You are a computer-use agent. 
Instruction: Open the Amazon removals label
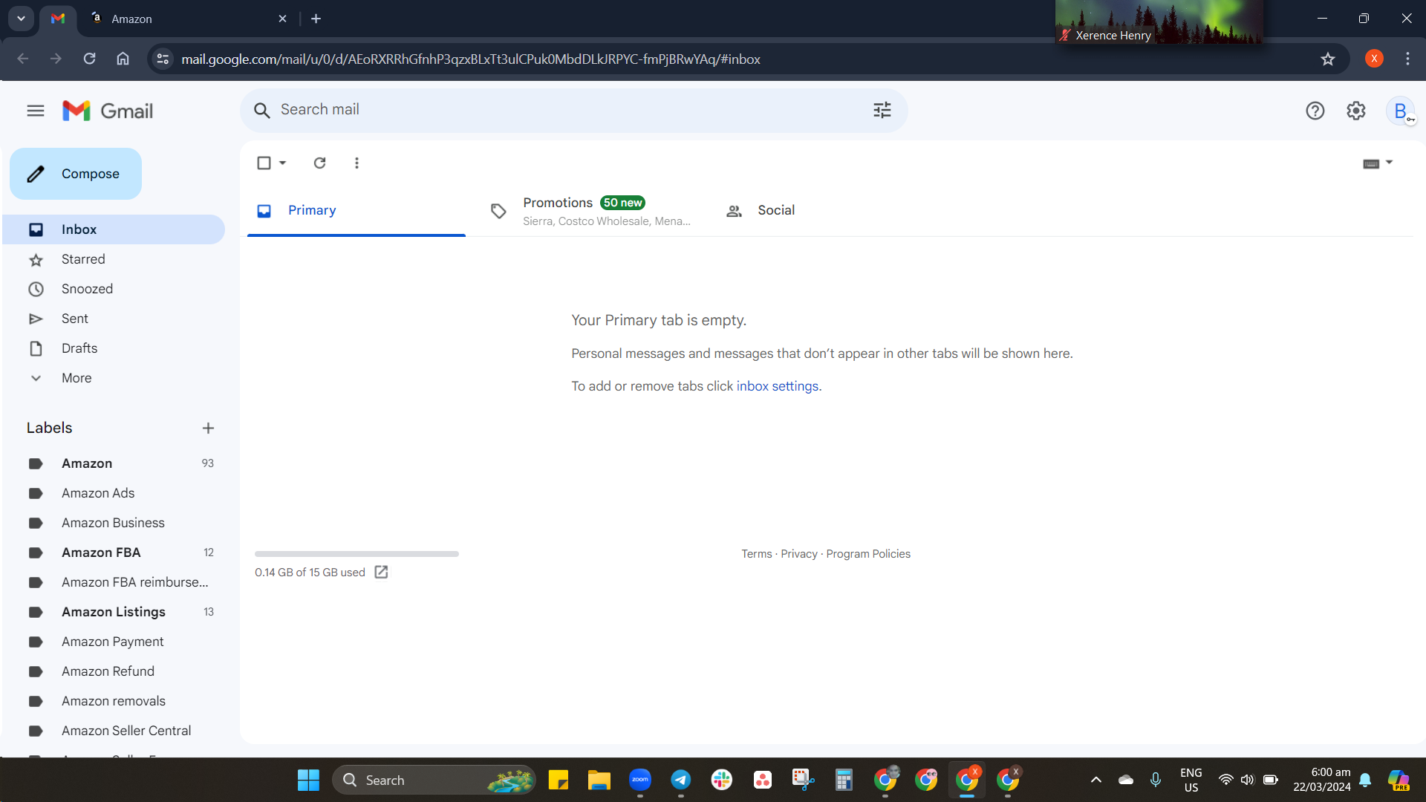113,701
